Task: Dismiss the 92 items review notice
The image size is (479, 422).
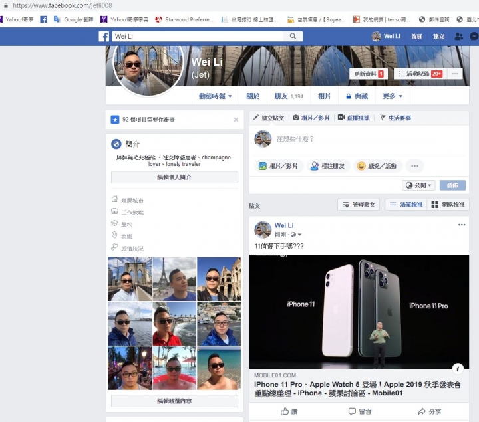Action: coord(236,120)
